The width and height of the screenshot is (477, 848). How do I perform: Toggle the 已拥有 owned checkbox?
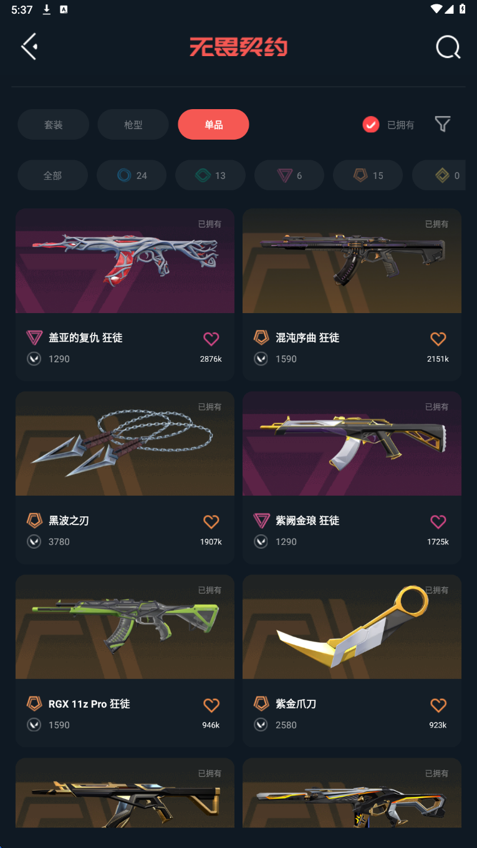coord(371,125)
